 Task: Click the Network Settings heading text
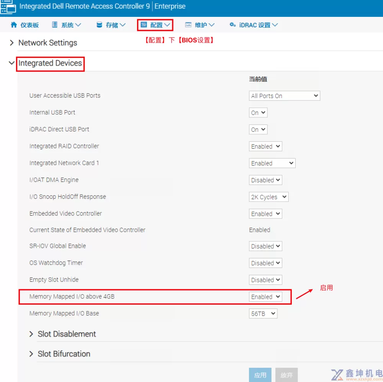(47, 43)
